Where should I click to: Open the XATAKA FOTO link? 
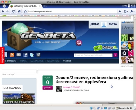[53, 61]
